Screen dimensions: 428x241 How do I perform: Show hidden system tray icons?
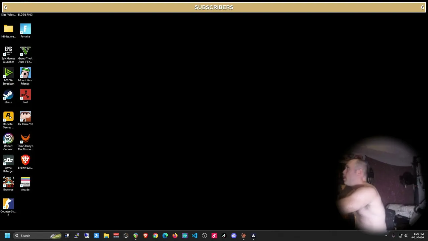386,236
